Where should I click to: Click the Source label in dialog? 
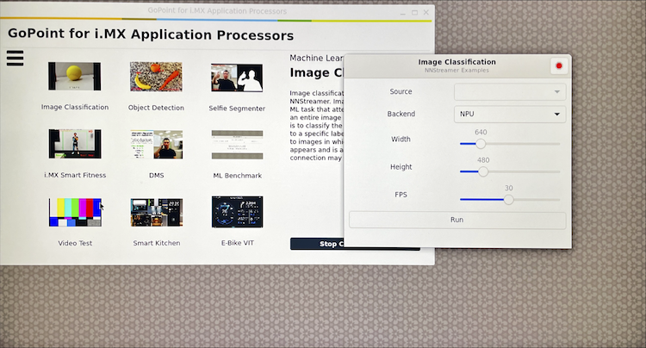(401, 91)
